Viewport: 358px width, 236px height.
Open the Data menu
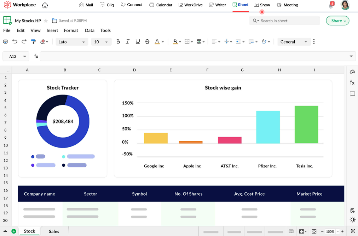pyautogui.click(x=89, y=30)
